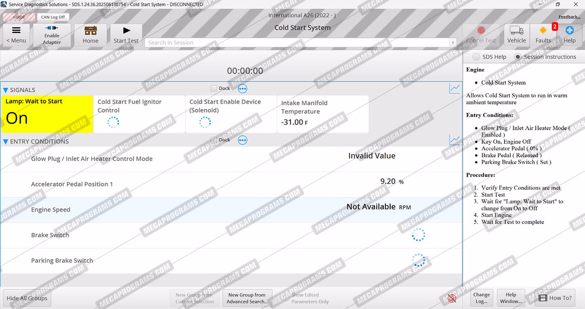This screenshot has width=585, height=309.
Task: Select the SDS Help radio button
Action: click(476, 57)
